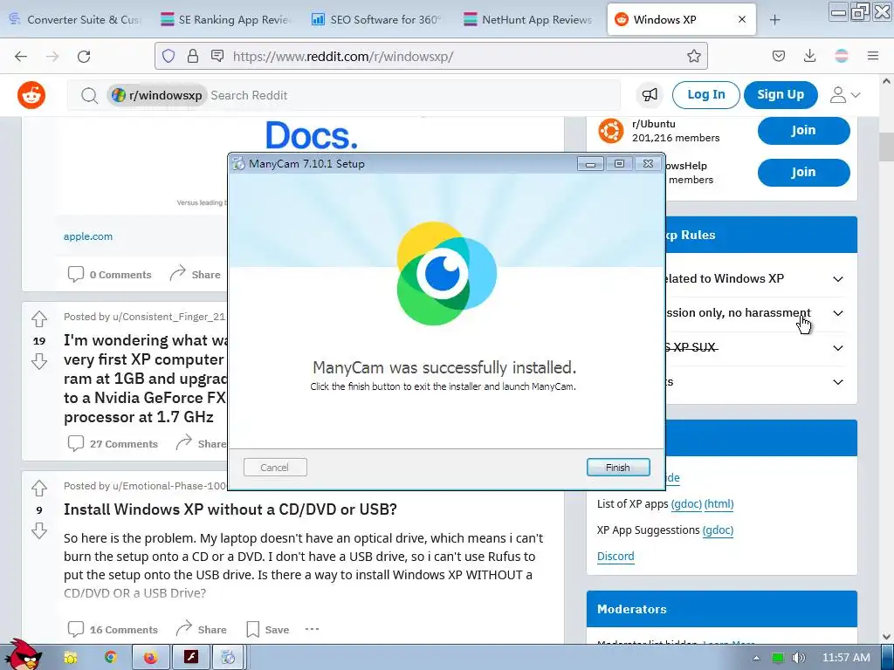Open the Flash app in taskbar
This screenshot has height=670, width=894.
(x=190, y=658)
